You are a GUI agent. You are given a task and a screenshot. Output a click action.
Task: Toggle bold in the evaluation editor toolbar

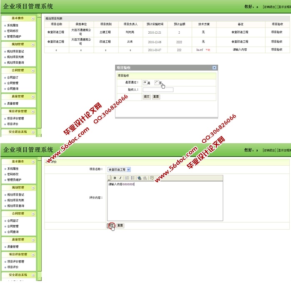click(114, 178)
